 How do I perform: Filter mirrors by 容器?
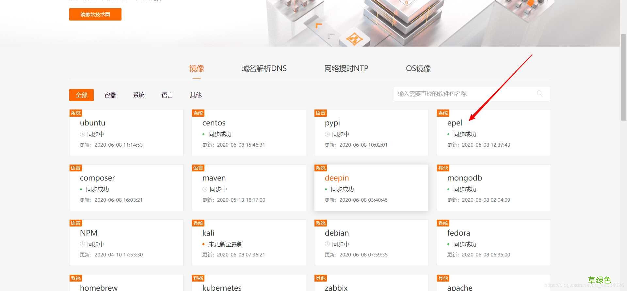click(110, 95)
